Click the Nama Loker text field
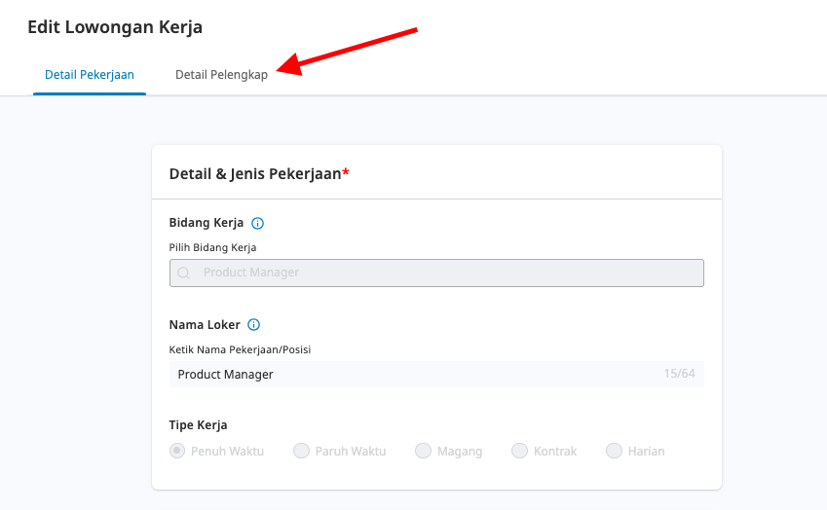Image resolution: width=827 pixels, height=510 pixels. point(436,374)
